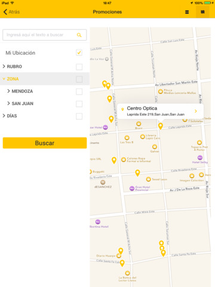Check the RUBRO checkbox
215x287 pixels.
pos(79,67)
